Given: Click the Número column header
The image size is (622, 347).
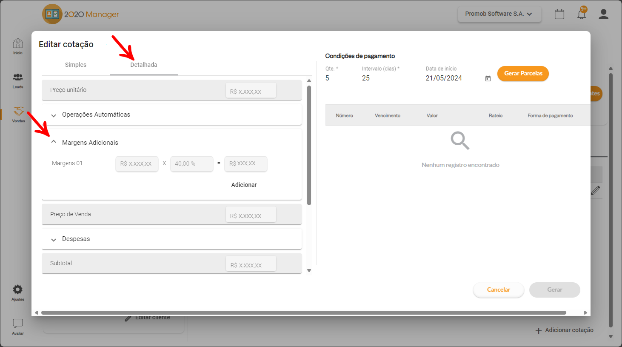Looking at the screenshot, I should [x=344, y=116].
